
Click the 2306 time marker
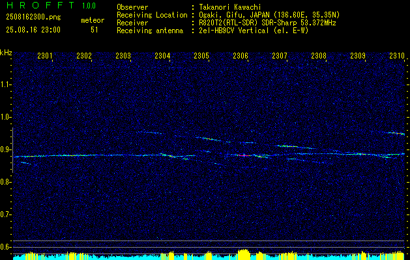point(241,55)
